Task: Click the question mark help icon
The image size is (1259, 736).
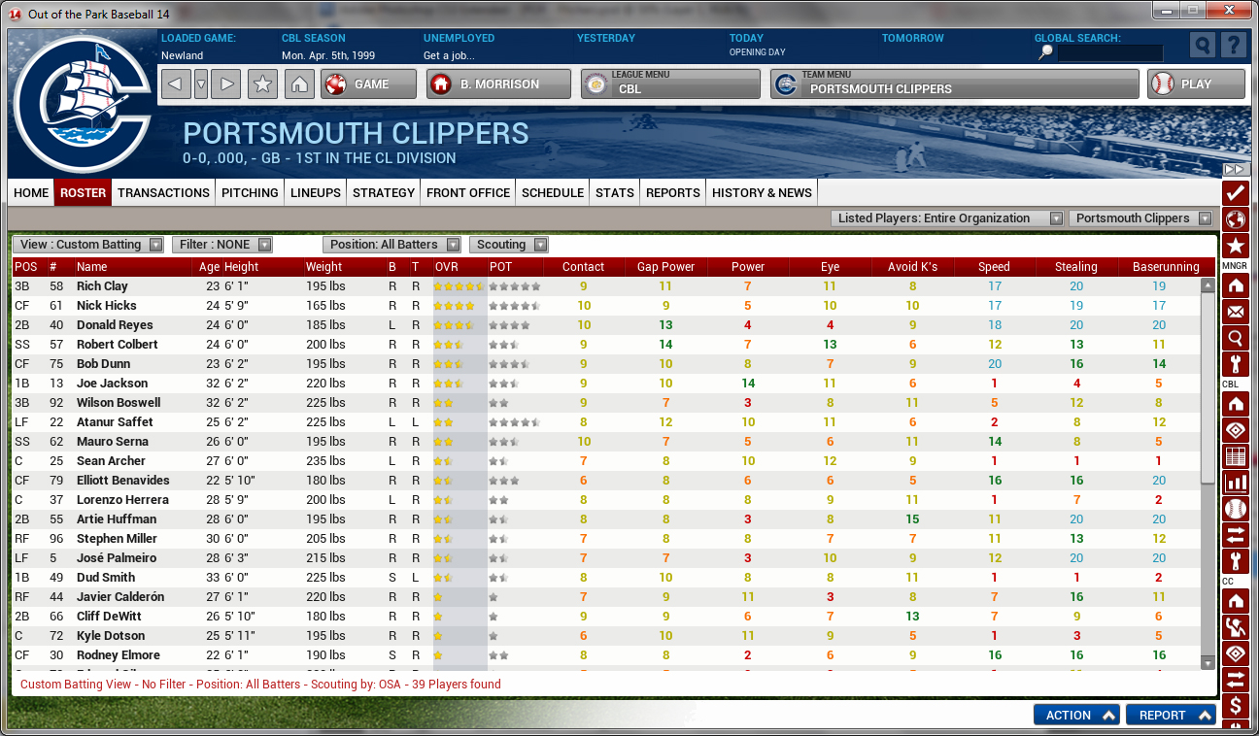Action: tap(1233, 46)
